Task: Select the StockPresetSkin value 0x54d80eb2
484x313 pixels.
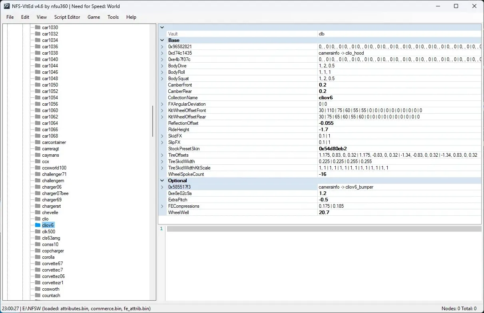Action: pyautogui.click(x=333, y=149)
